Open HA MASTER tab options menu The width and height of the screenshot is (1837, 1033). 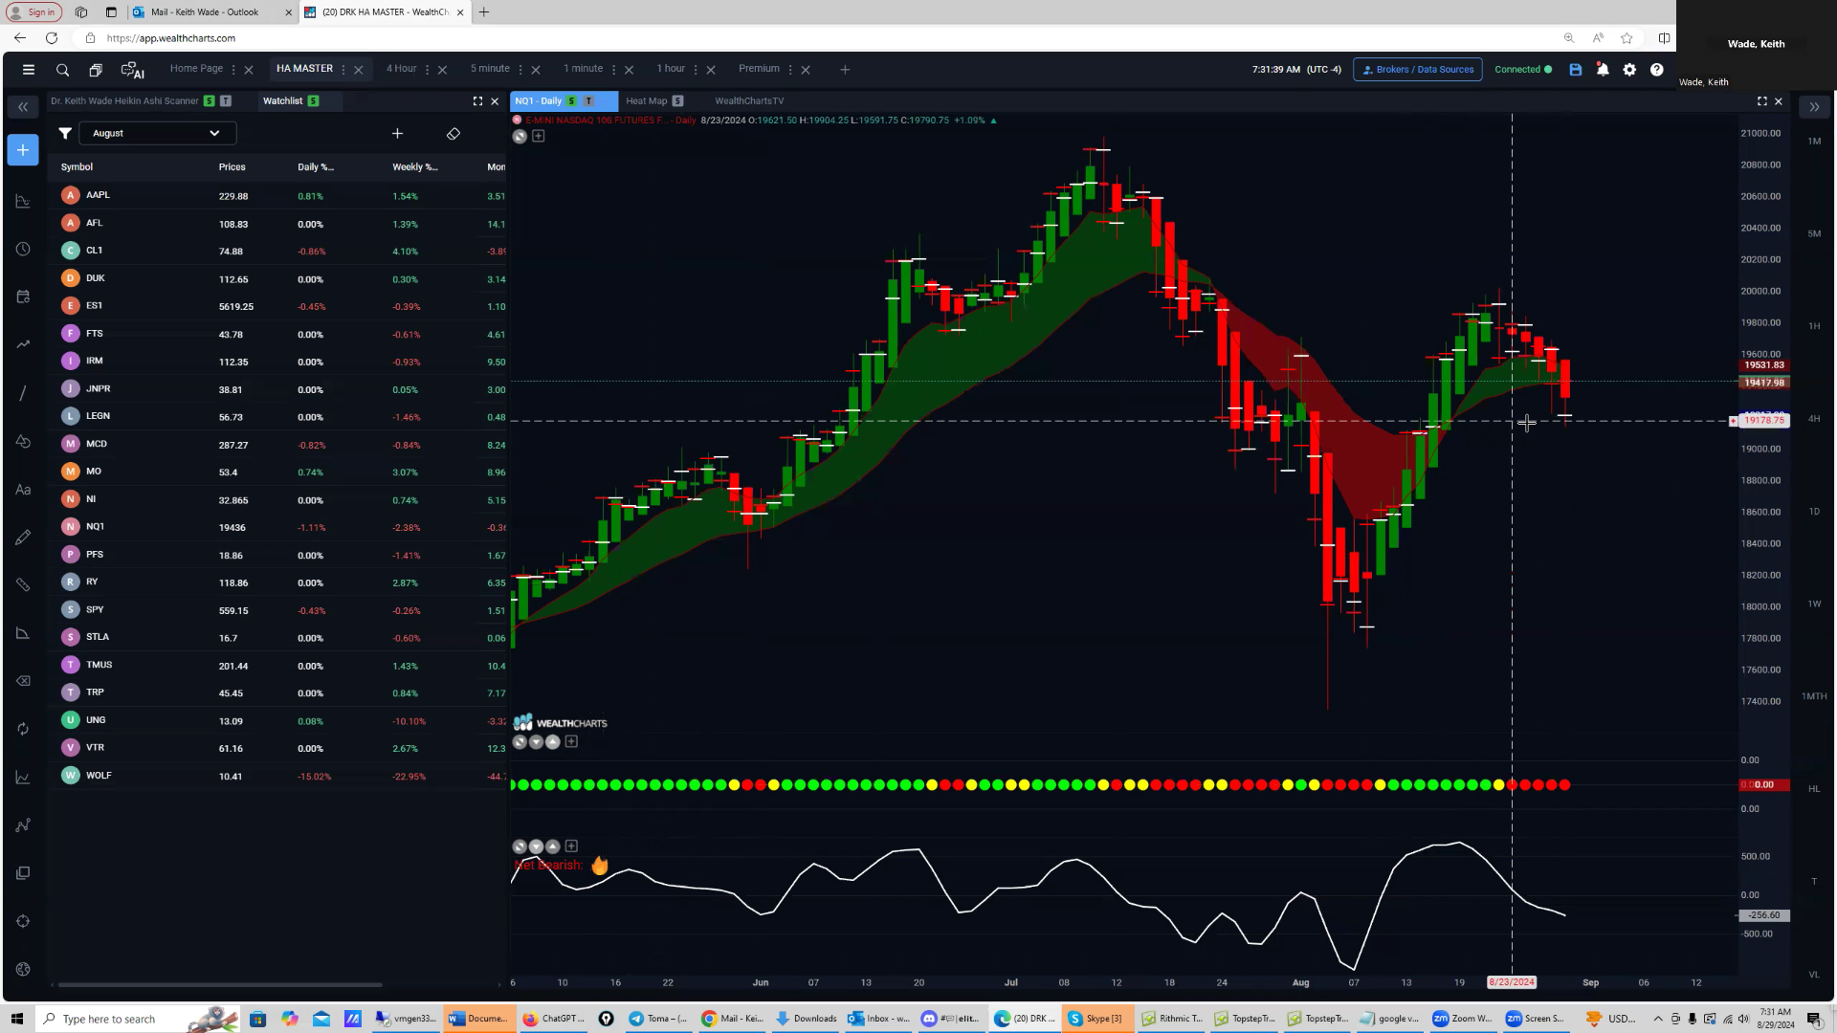(x=343, y=70)
